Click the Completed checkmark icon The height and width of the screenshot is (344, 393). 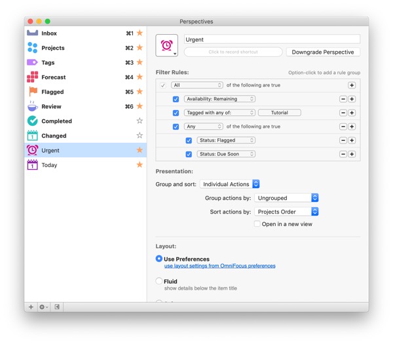point(32,121)
